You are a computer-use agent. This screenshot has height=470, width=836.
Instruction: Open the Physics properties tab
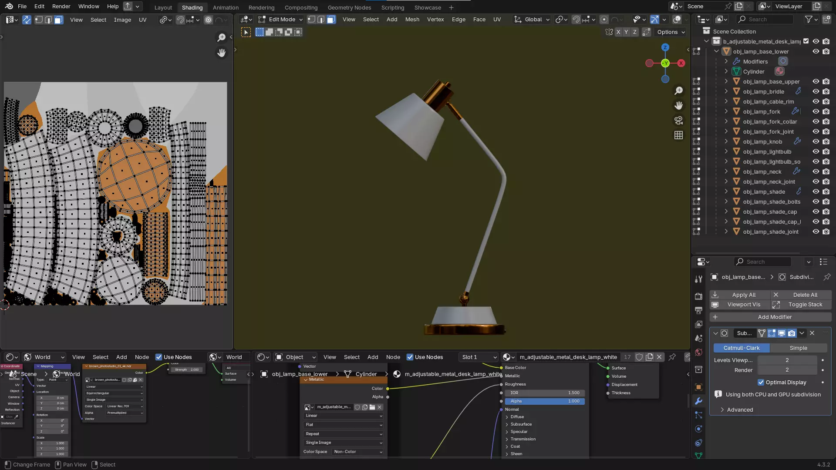[698, 429]
